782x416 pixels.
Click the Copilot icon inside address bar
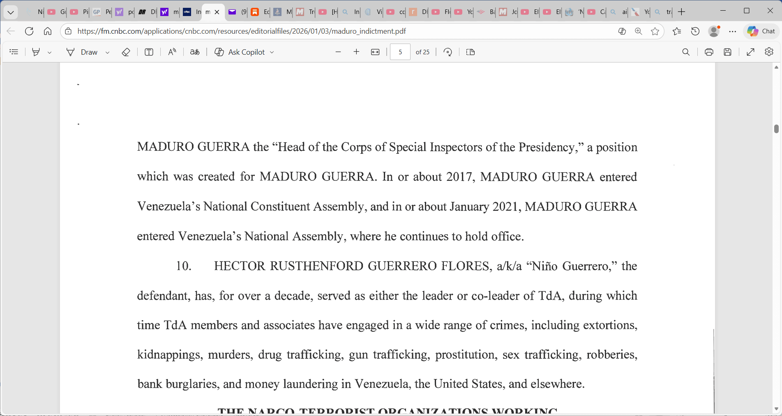pyautogui.click(x=622, y=31)
